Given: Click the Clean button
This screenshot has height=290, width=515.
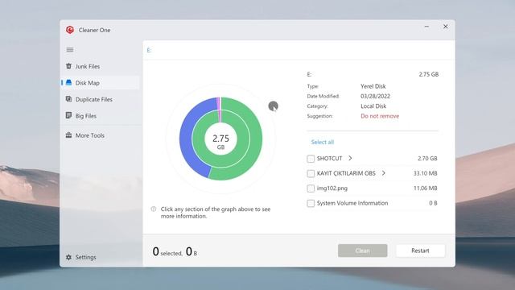Looking at the screenshot, I should pos(363,251).
